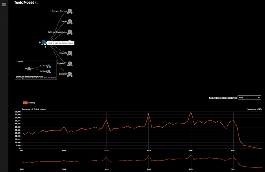Click the orange AI (total) color swatch
This screenshot has height=172, width=265.
pos(25,103)
